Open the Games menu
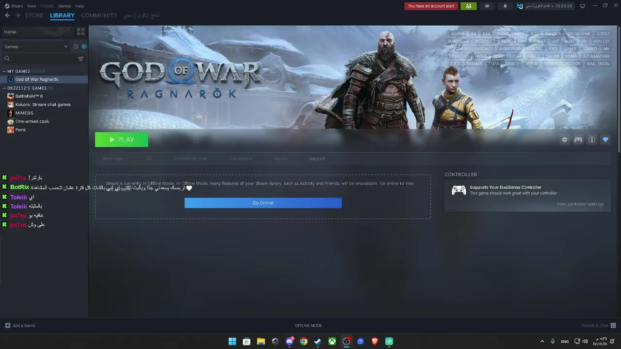Screen dimensions: 621x349 coord(65,6)
